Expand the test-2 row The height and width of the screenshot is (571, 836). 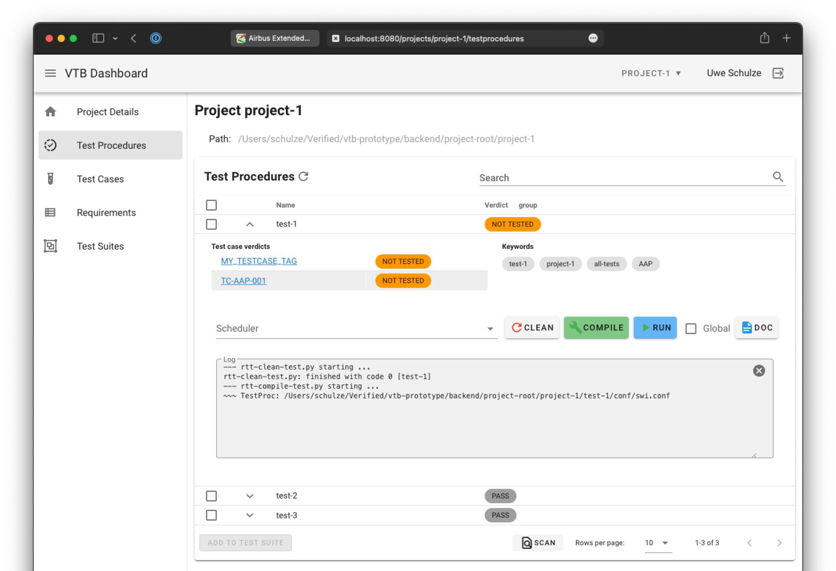tap(250, 496)
